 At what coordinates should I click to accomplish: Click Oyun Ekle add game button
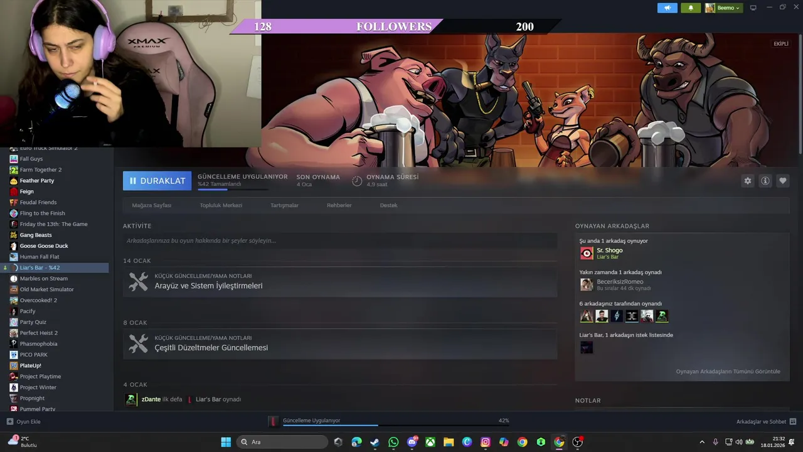[x=24, y=422]
